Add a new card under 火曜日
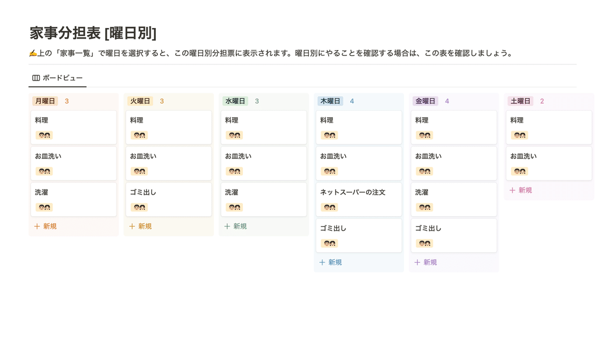Viewport: 598px width, 352px height. click(140, 227)
